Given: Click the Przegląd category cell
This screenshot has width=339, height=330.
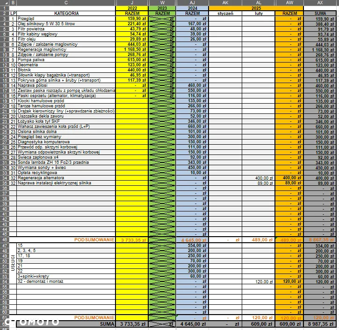Looking at the screenshot, I should click(x=66, y=19).
